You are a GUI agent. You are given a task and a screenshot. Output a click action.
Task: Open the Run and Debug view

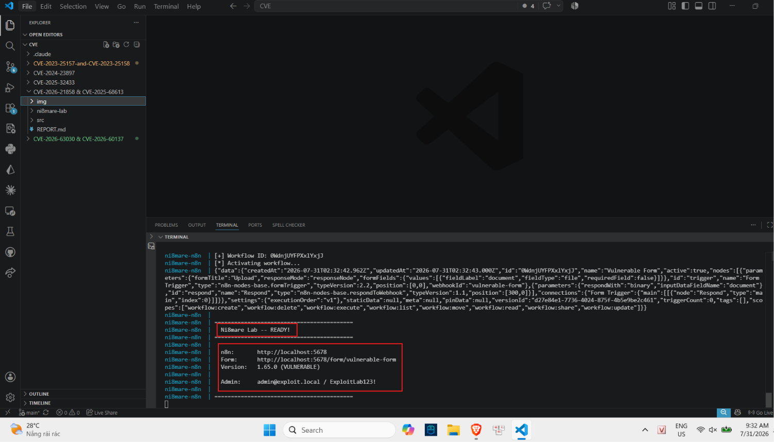pos(10,88)
